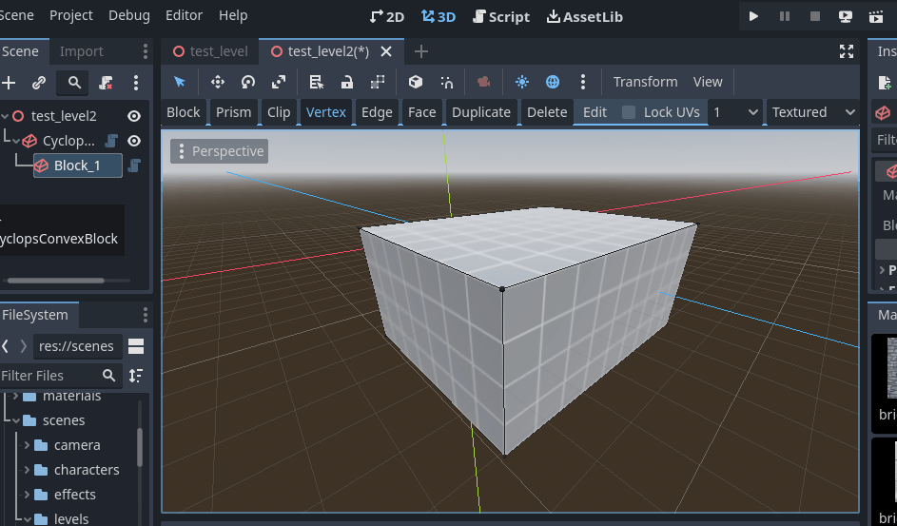Screen dimensions: 897x526
Task: Toggle the preview environment globe icon
Action: [x=553, y=82]
